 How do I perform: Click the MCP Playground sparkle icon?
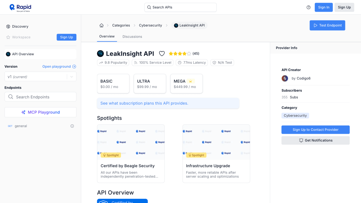pyautogui.click(x=23, y=112)
